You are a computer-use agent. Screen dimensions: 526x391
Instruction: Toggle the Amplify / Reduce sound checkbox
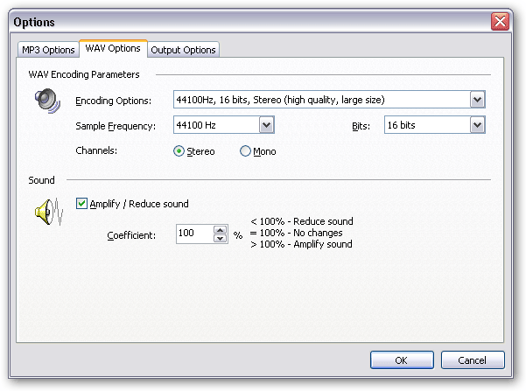[x=81, y=203]
